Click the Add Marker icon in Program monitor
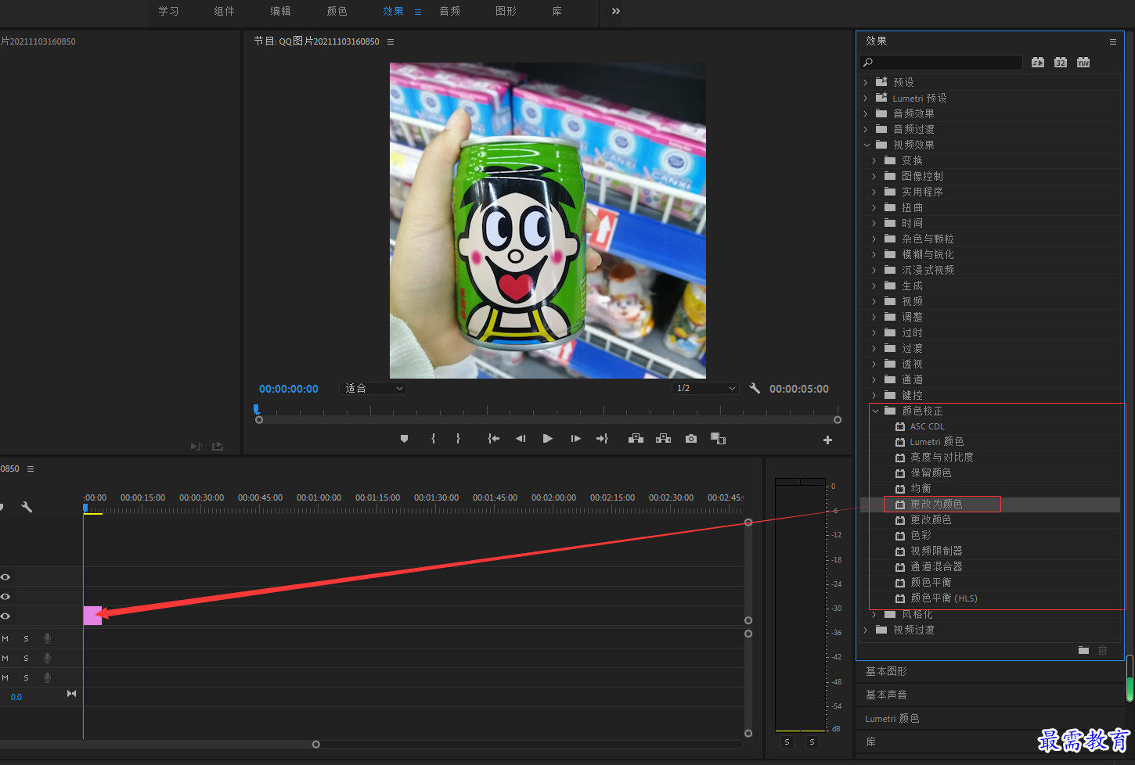Image resolution: width=1135 pixels, height=765 pixels. click(x=404, y=439)
